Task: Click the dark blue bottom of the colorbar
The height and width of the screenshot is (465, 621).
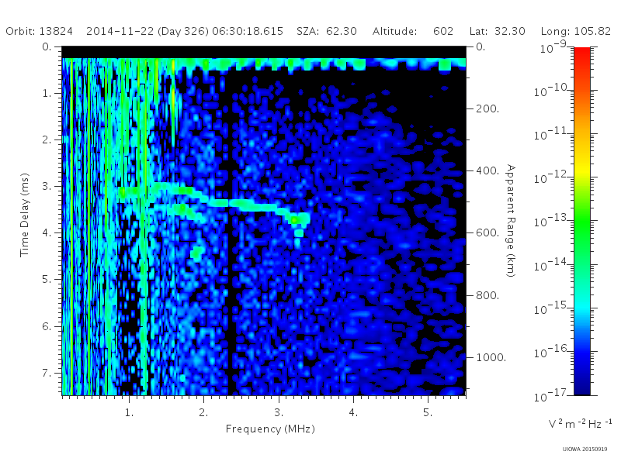Action: click(x=581, y=387)
